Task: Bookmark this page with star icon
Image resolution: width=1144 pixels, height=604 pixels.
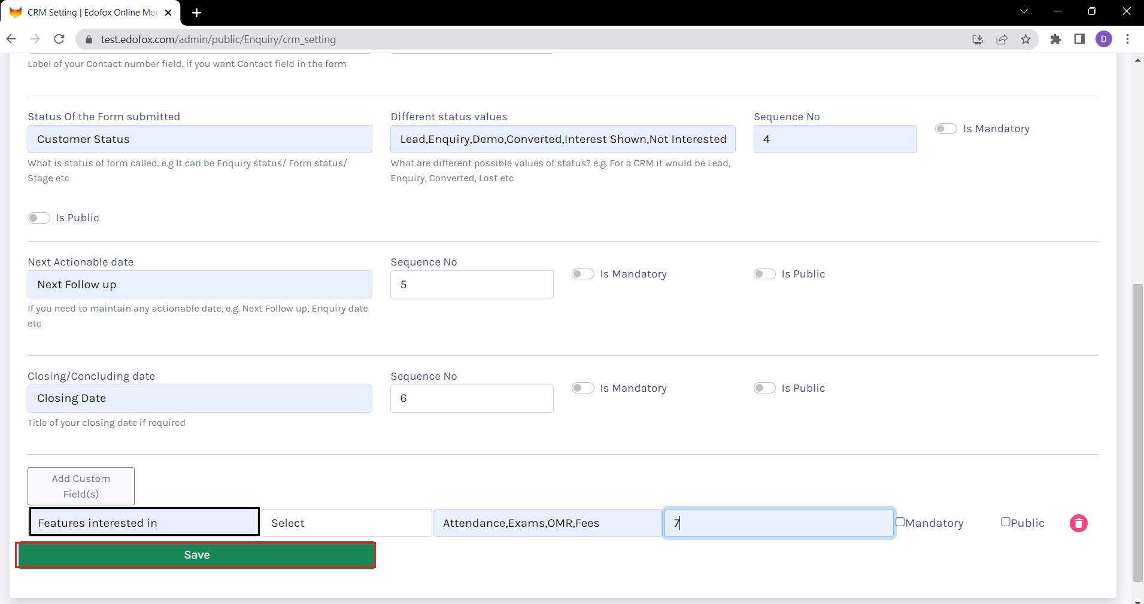Action: point(1025,39)
